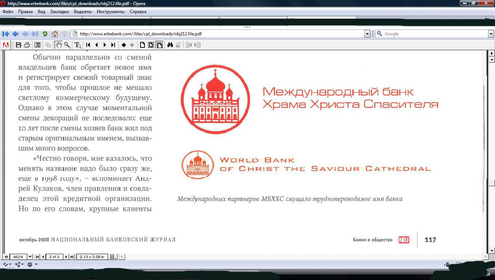
Task: Click the red NBJ logo in page footer
Action: click(x=404, y=240)
